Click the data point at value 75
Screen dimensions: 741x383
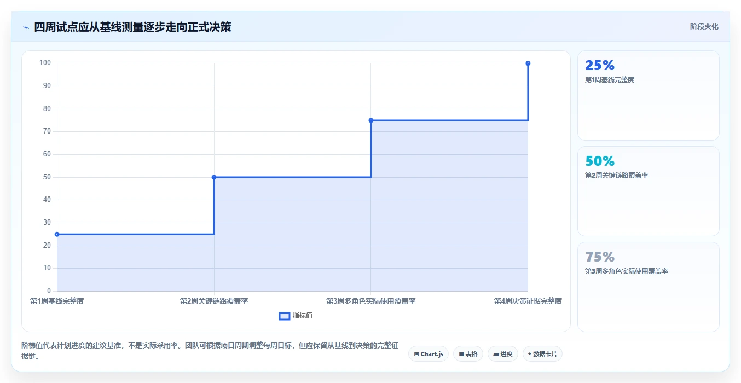point(371,120)
